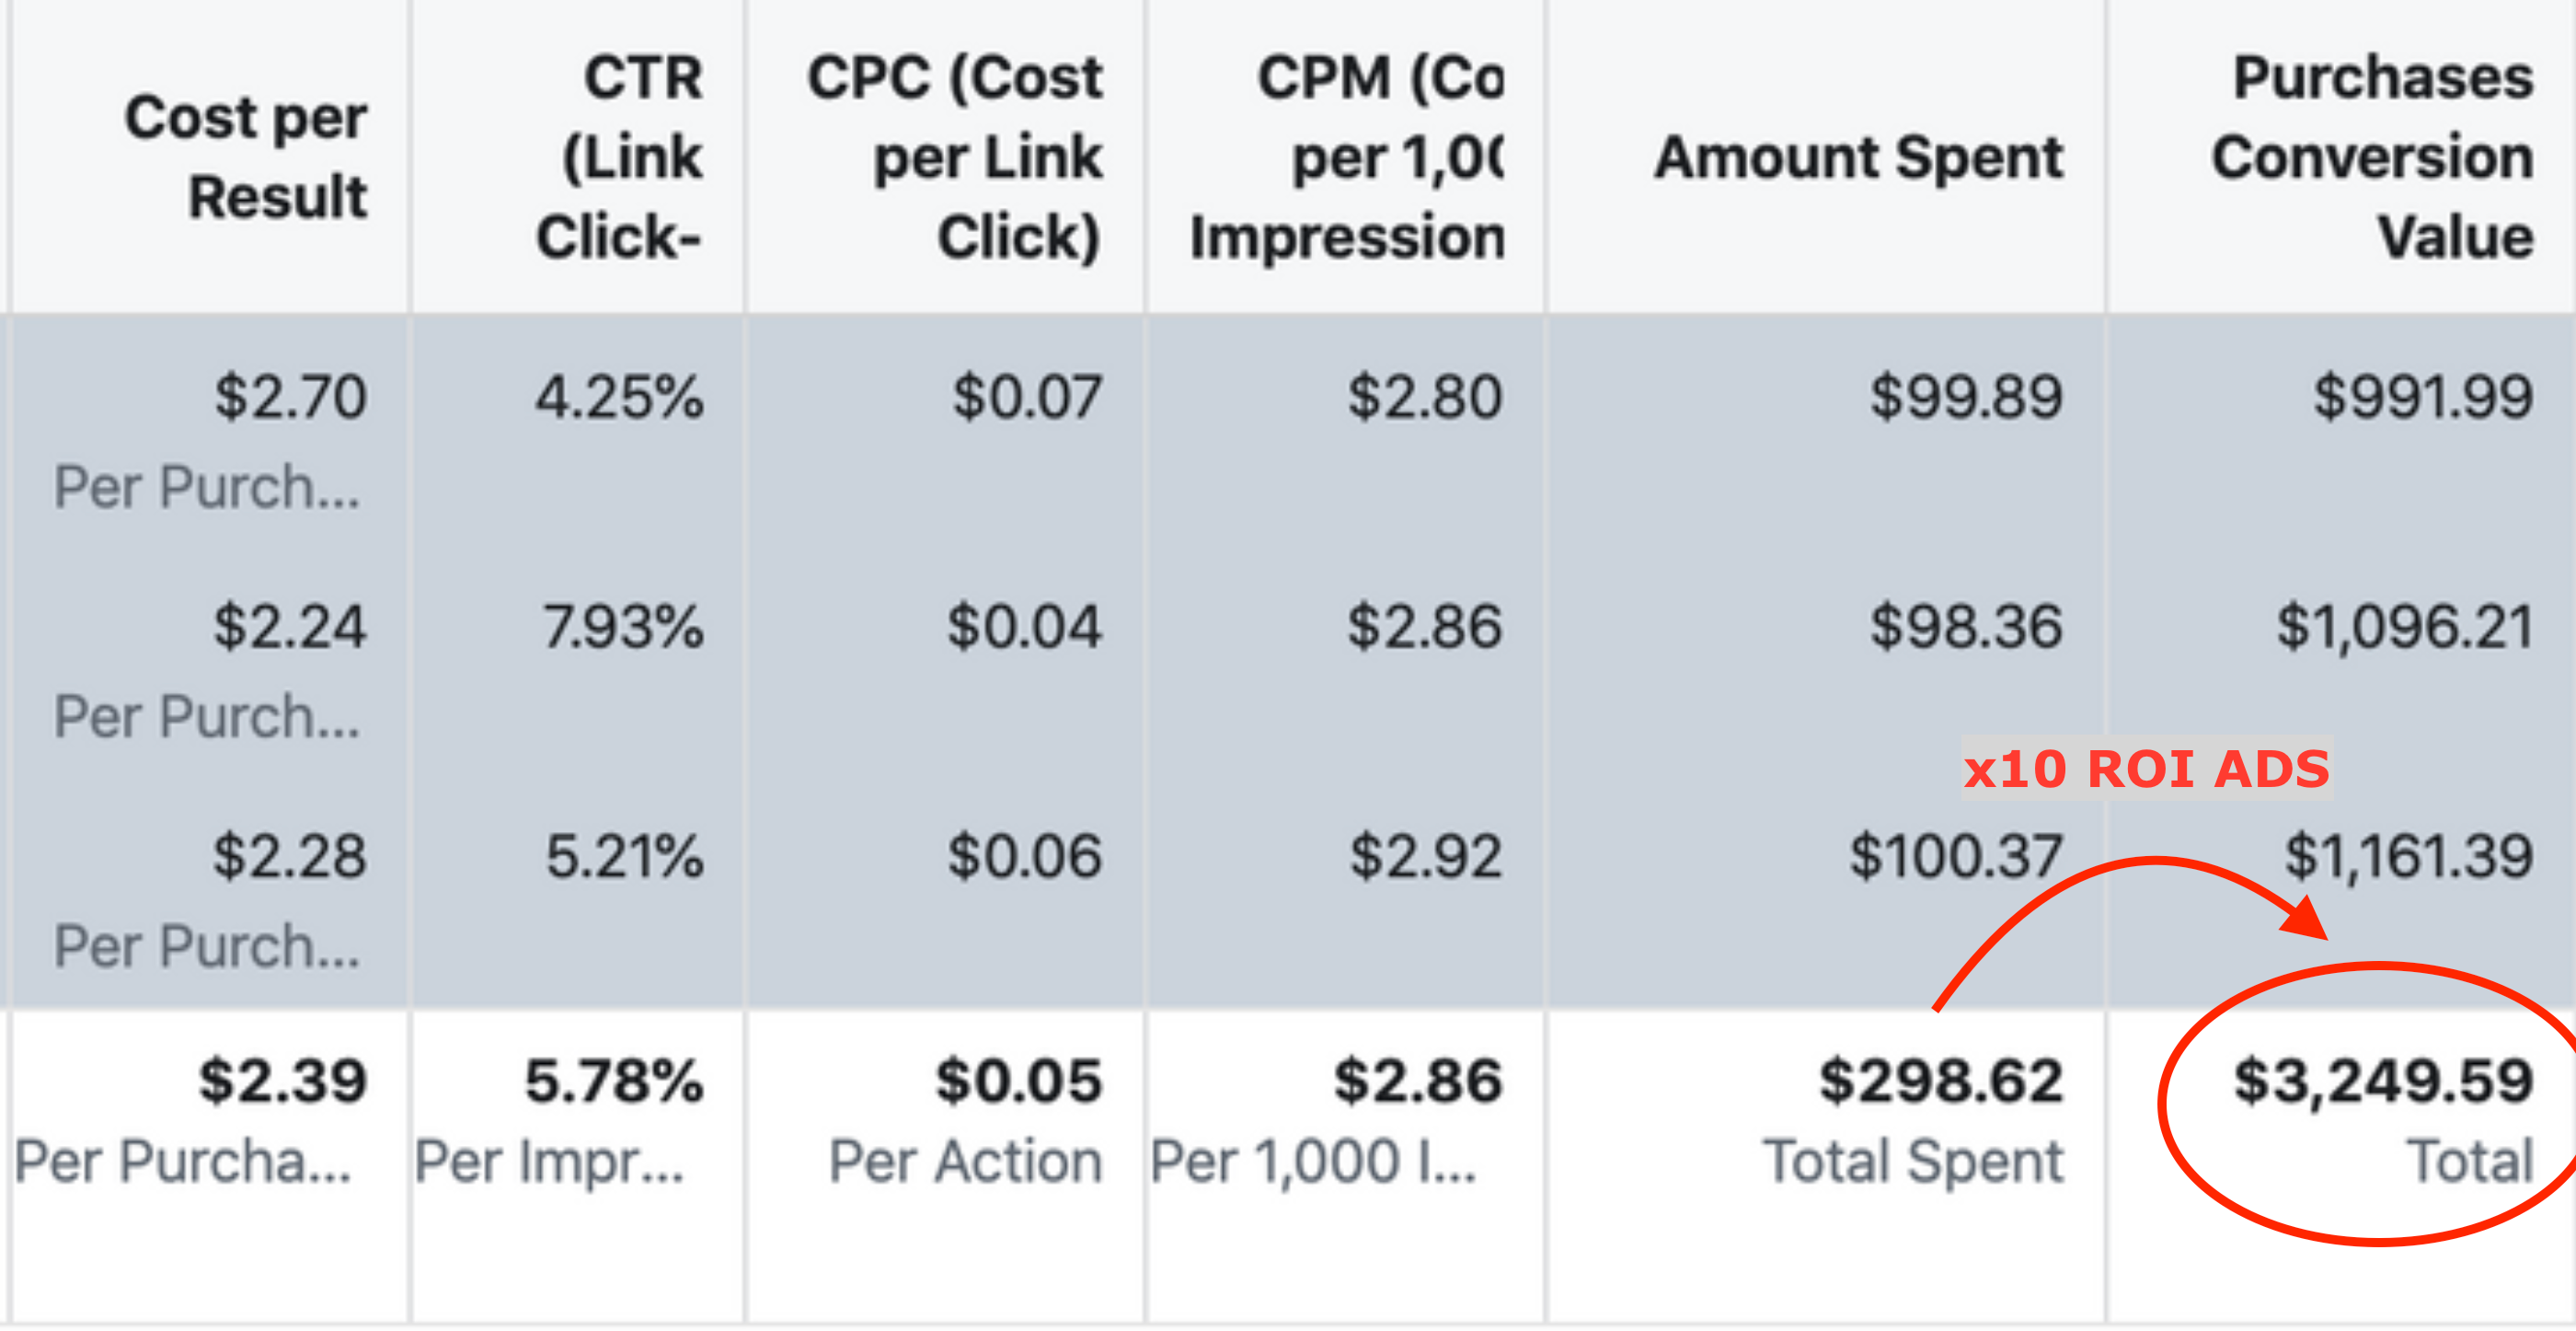Select the $0.06 CPC cell

(x=1025, y=857)
